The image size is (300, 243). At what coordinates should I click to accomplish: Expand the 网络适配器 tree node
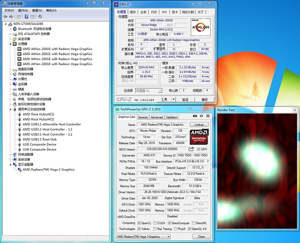(x=11, y=155)
